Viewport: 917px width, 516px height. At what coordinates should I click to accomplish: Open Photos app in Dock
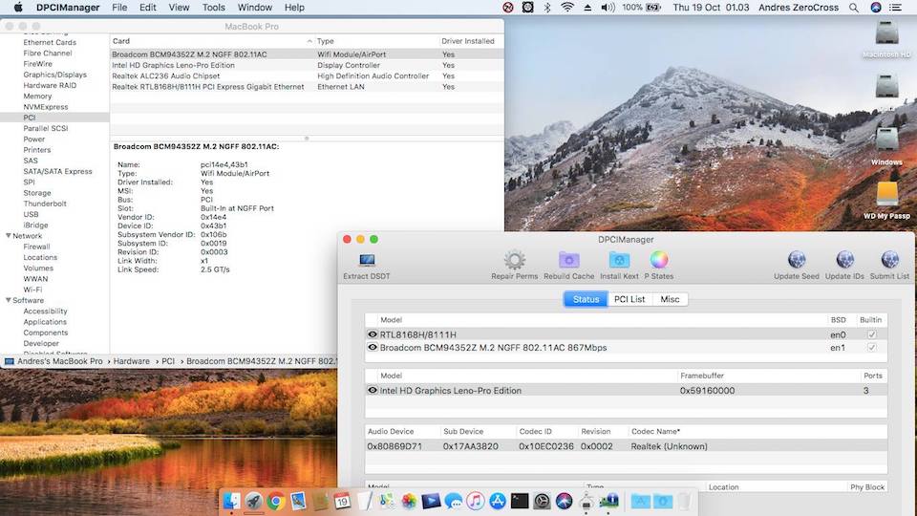tap(409, 501)
